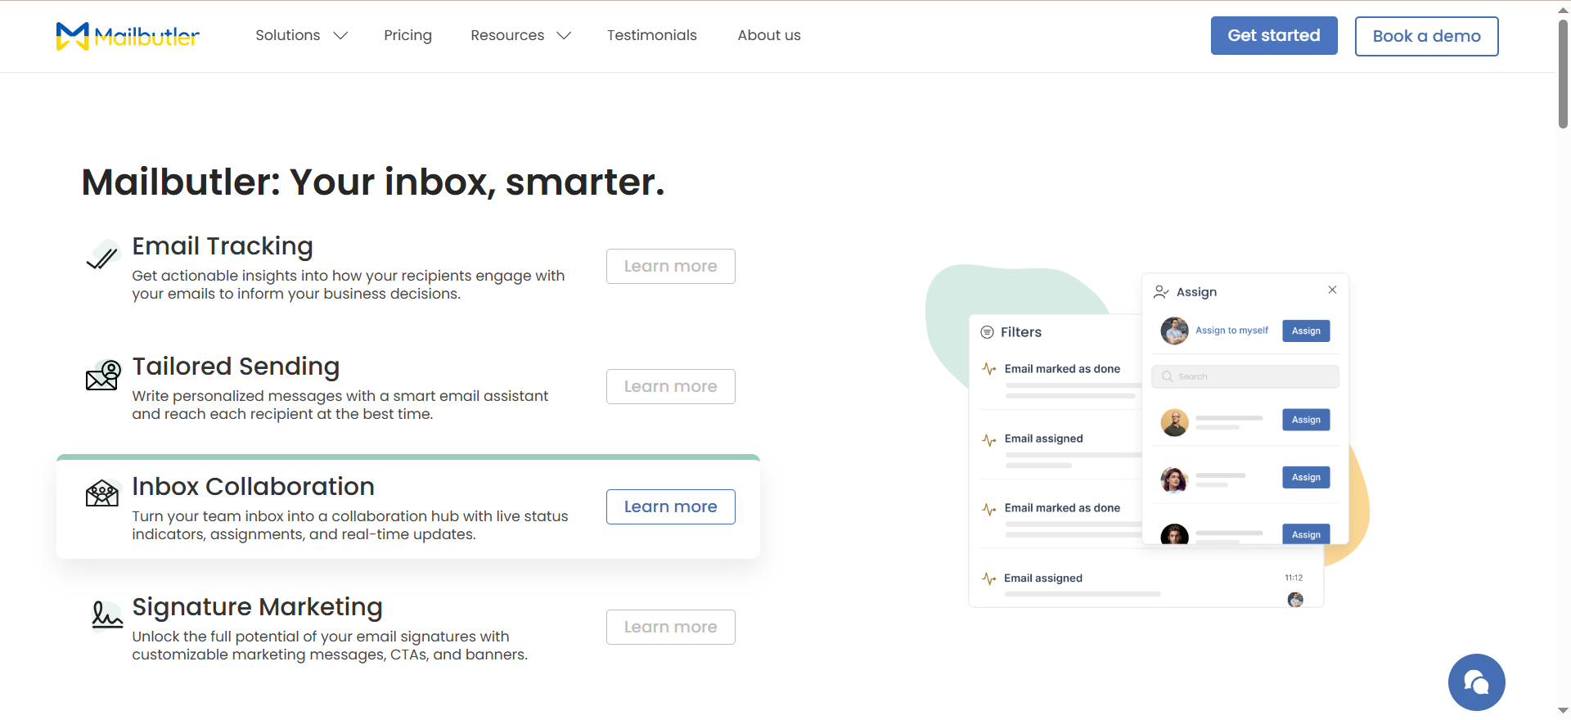
Task: Click the 'Mailbutler: Your inbox, smarter.' headline
Action: 373,182
